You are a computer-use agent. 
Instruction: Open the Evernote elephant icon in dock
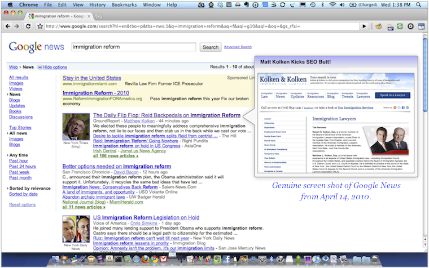click(x=217, y=259)
